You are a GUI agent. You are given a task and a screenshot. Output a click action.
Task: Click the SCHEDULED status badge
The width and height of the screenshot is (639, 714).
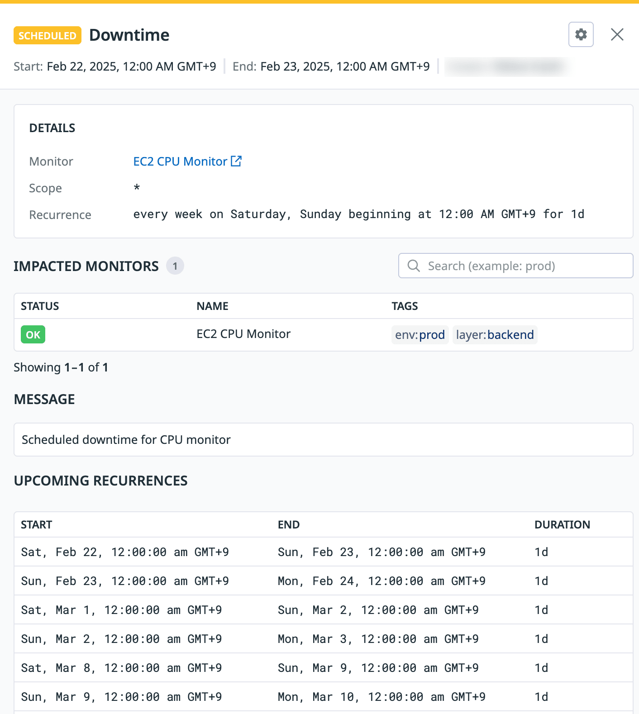tap(48, 35)
